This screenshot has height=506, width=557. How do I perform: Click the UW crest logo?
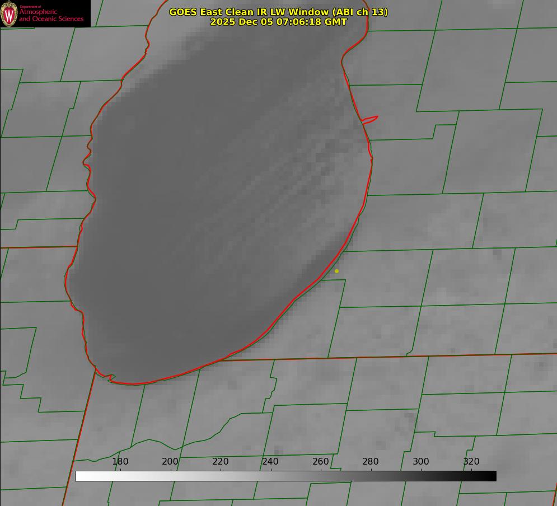(x=9, y=14)
